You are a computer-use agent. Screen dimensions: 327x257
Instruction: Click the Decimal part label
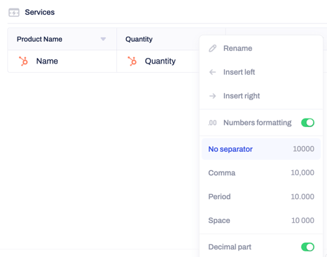pos(230,247)
